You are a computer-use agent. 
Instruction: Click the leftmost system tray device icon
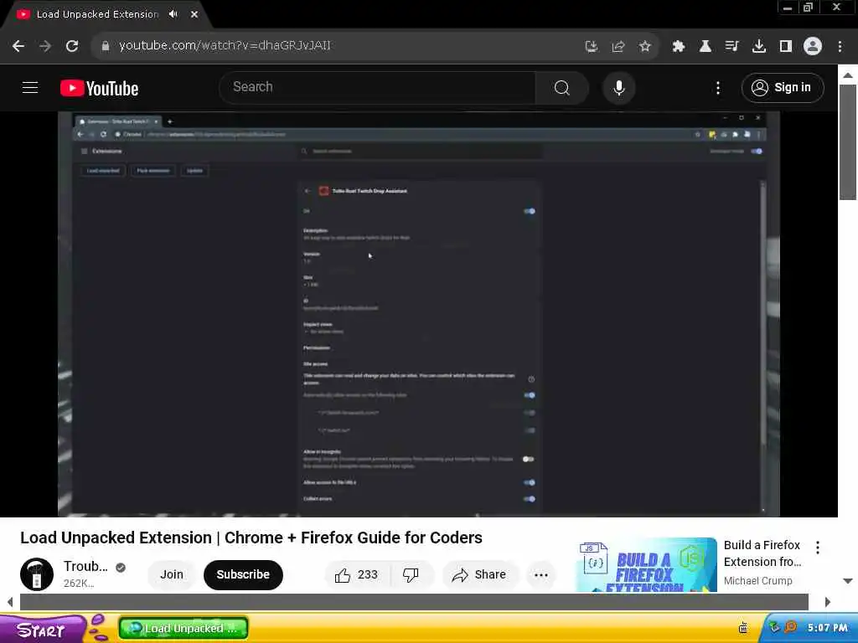tap(743, 628)
